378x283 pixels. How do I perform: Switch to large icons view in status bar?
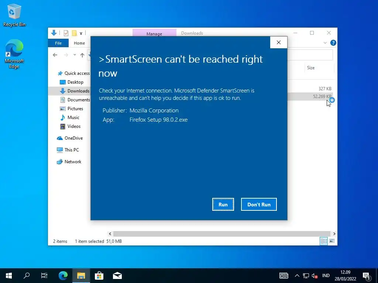[332, 241]
